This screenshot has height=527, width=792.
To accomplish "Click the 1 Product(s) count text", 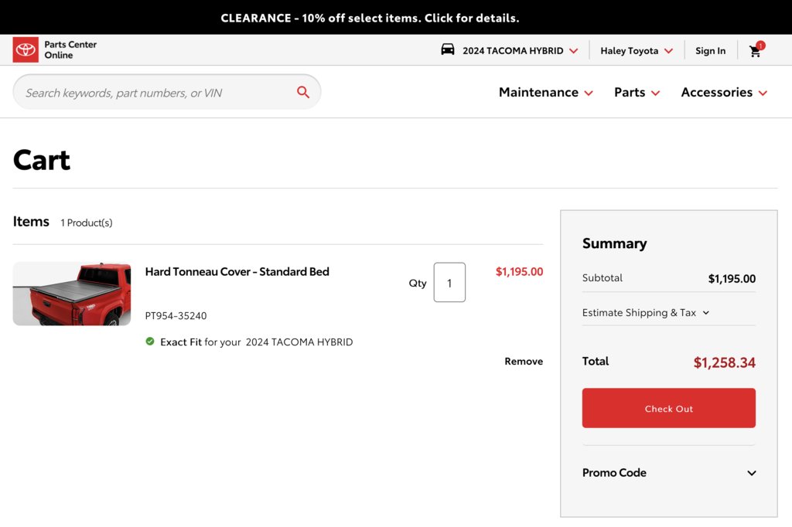I will pyautogui.click(x=87, y=223).
